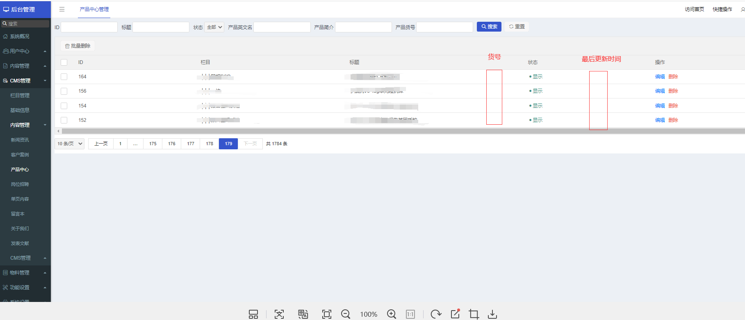Click the fullscreen view icon
Image resolution: width=745 pixels, height=320 pixels.
pos(327,314)
